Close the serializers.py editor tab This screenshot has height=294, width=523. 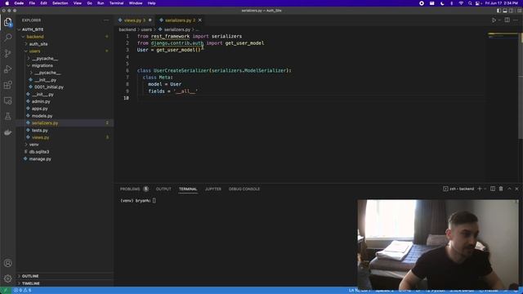[x=199, y=20]
